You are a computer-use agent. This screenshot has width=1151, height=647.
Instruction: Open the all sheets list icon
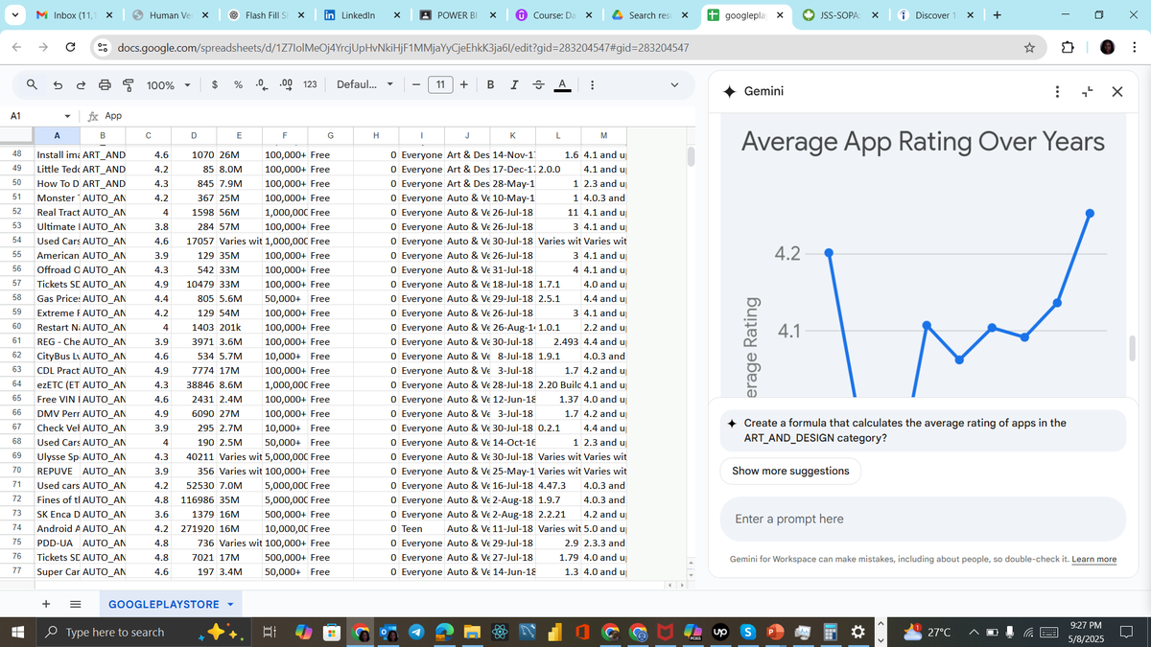click(74, 605)
